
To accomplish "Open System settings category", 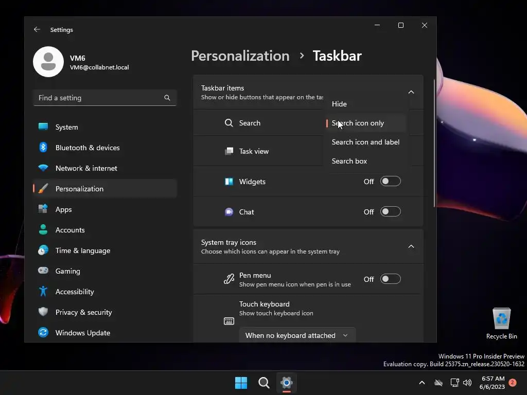I will (x=105, y=127).
